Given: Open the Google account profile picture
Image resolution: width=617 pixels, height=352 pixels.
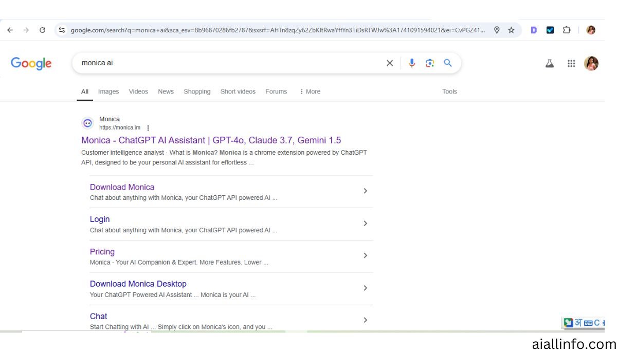Looking at the screenshot, I should pyautogui.click(x=591, y=64).
